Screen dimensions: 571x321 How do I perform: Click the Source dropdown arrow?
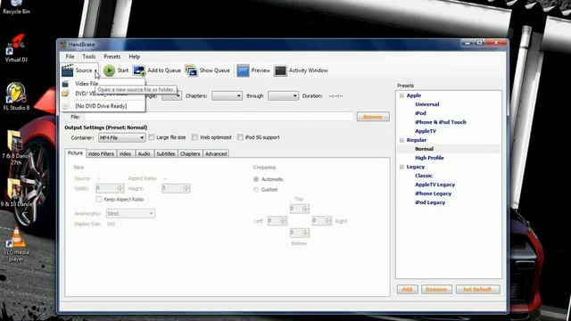95,70
